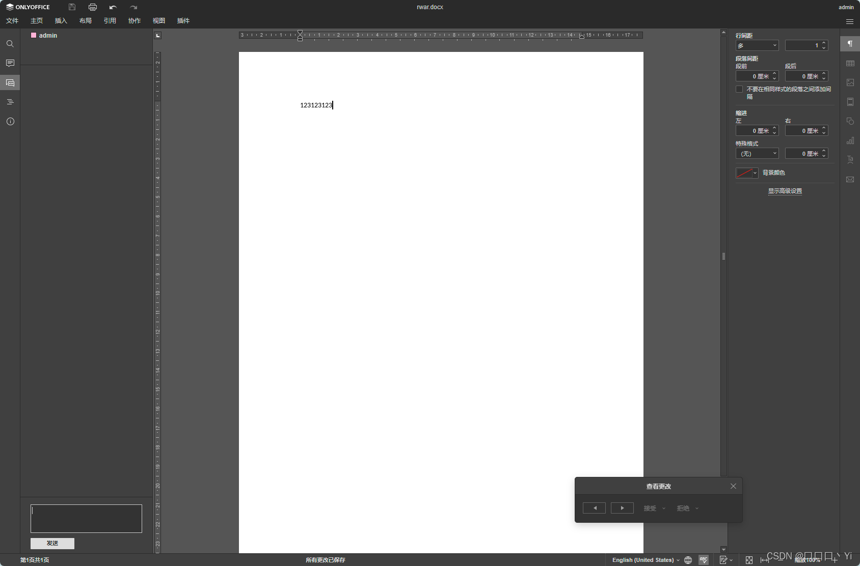Viewport: 860px width, 566px height.
Task: Click the tab stop selector at ruler corner
Action: [158, 35]
